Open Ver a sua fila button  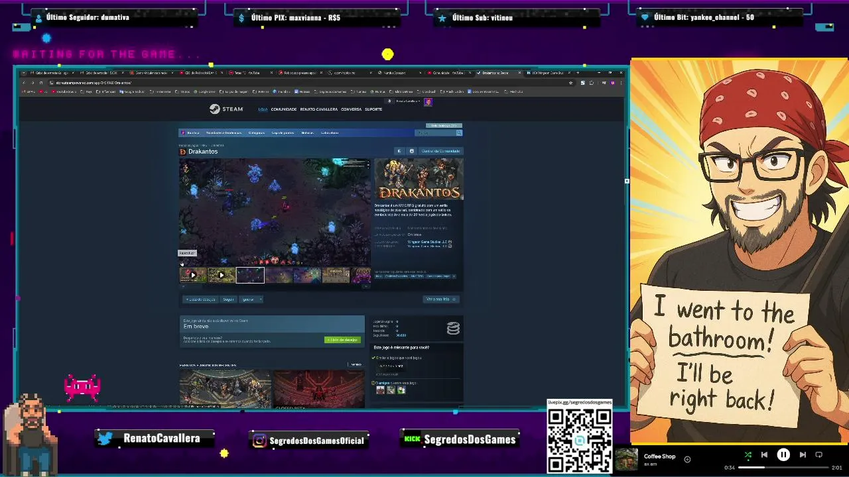click(441, 299)
